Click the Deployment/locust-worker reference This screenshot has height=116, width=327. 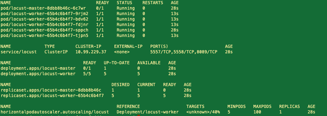click(148, 112)
